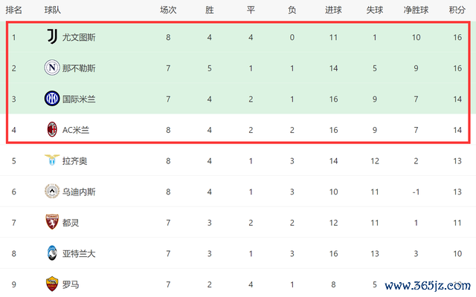This screenshot has width=476, height=297.
Task: Click the 国际米兰 team name
Action: (x=79, y=99)
